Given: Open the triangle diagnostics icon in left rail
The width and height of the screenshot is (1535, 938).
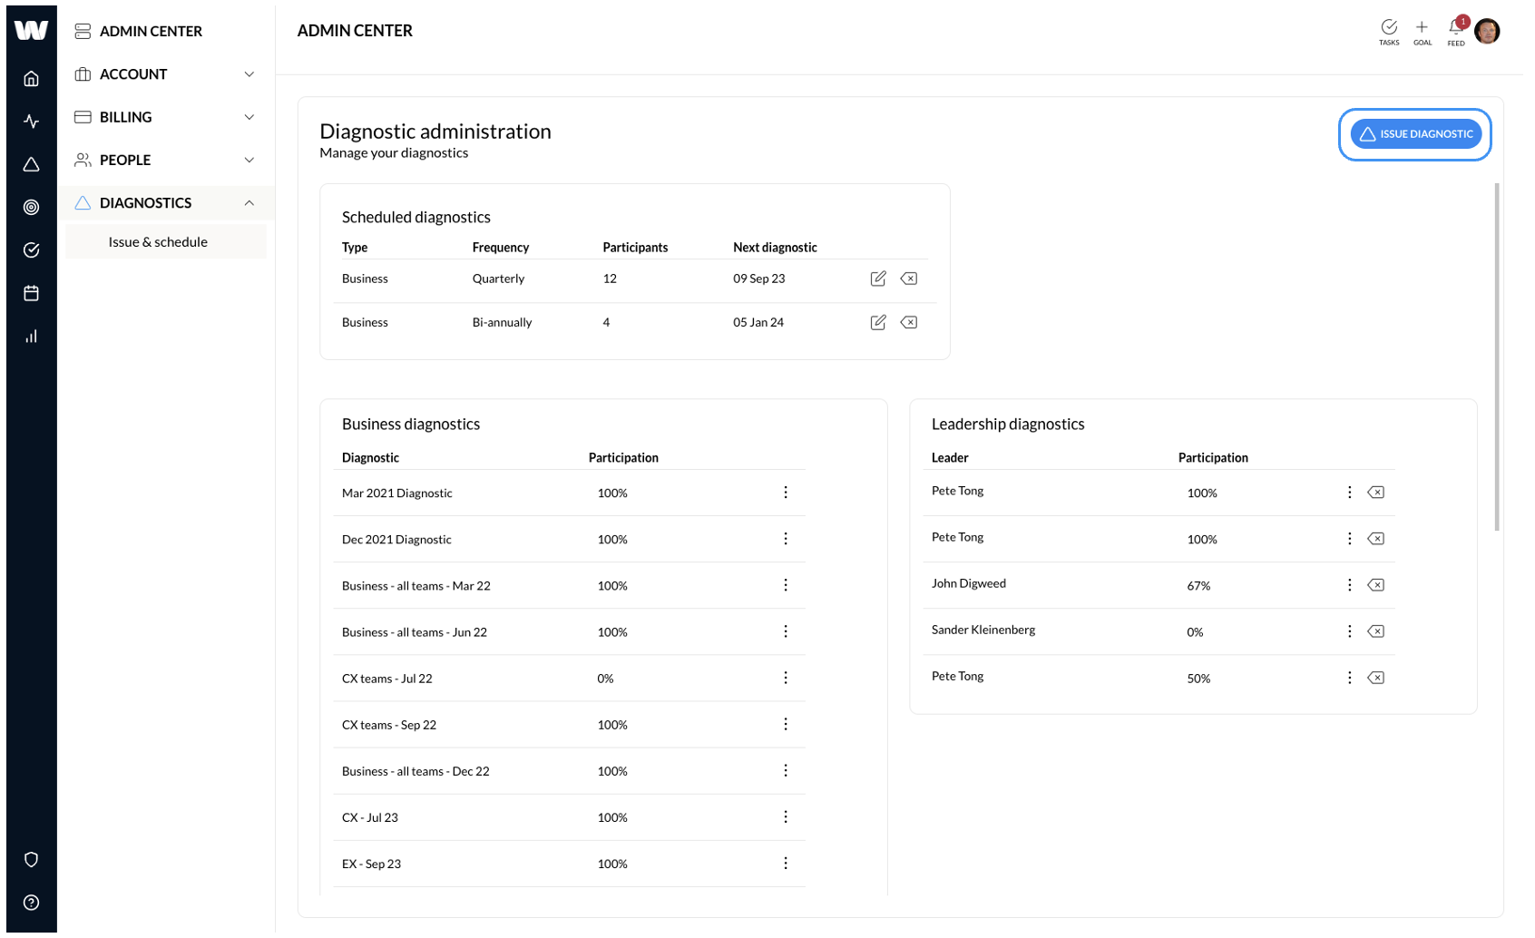Looking at the screenshot, I should 31,164.
